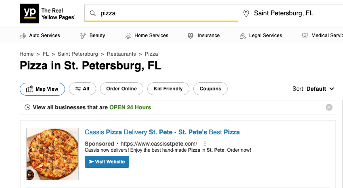
Task: Click the Visit Website button
Action: tap(107, 162)
